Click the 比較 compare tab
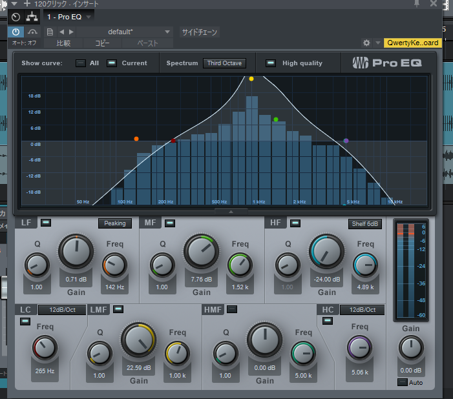This screenshot has height=399, width=453. [63, 43]
